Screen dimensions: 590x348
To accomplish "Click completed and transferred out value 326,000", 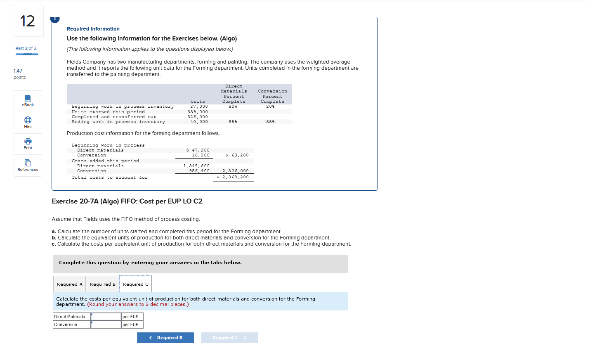I will [x=198, y=117].
